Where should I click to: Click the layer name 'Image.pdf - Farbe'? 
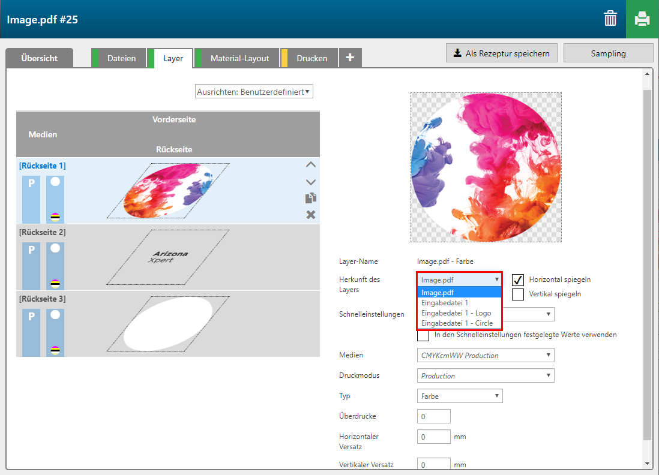pos(445,261)
